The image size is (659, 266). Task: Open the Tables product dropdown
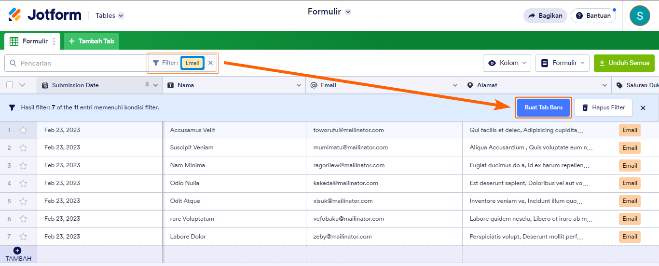pyautogui.click(x=110, y=15)
